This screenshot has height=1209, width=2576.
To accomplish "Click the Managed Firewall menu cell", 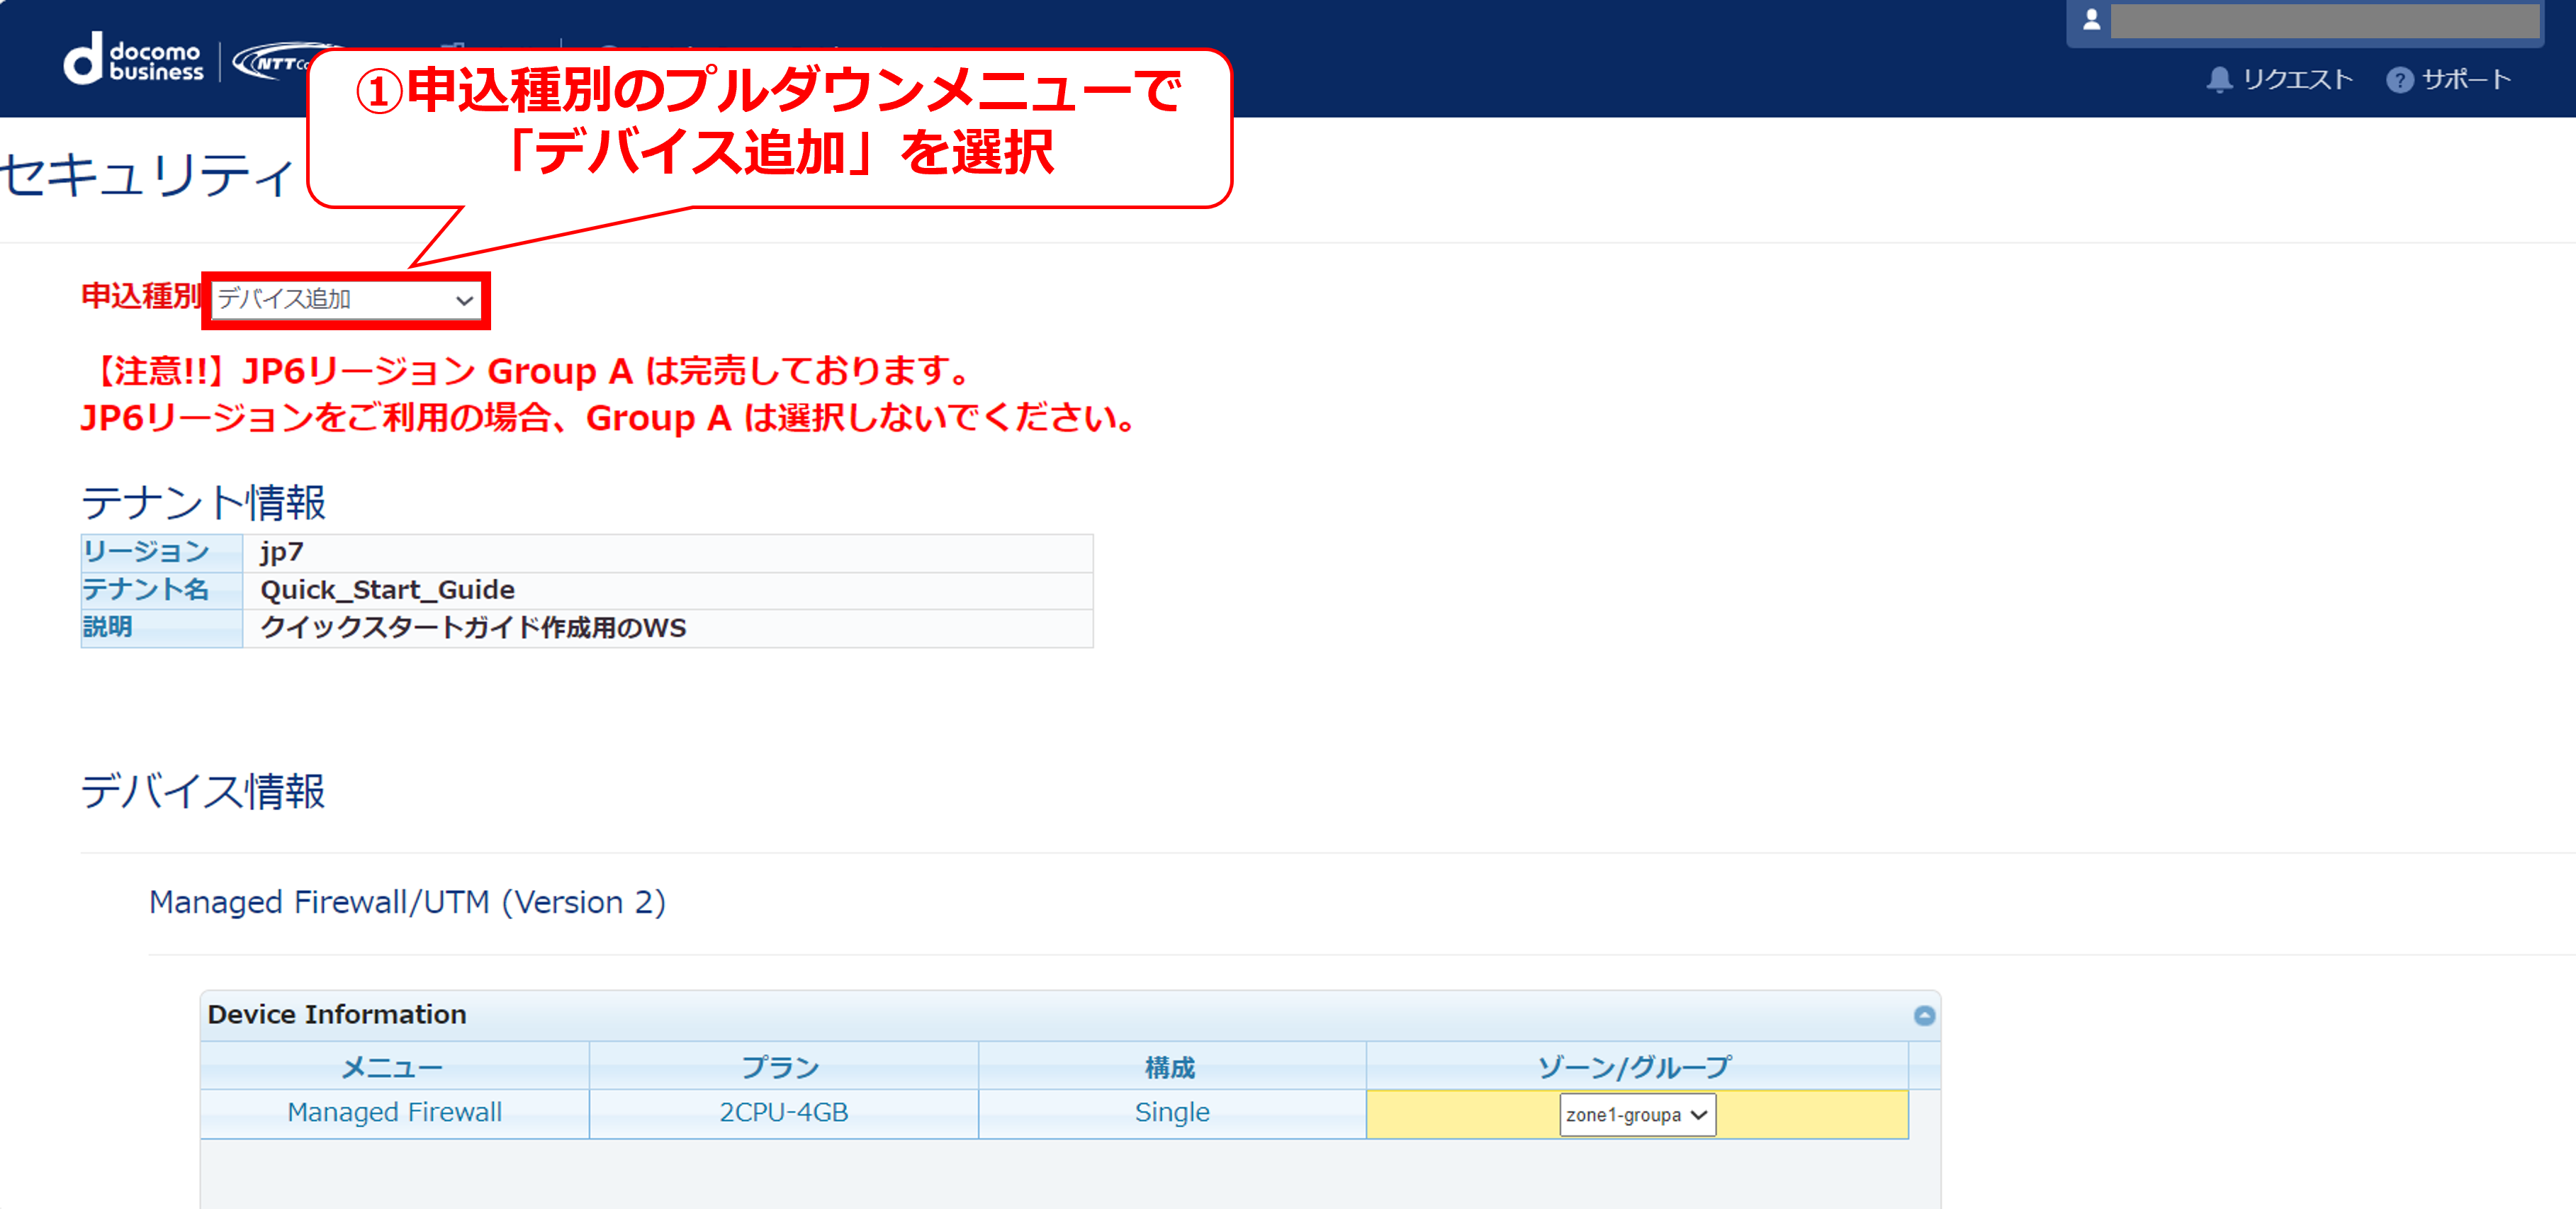I will [x=394, y=1113].
